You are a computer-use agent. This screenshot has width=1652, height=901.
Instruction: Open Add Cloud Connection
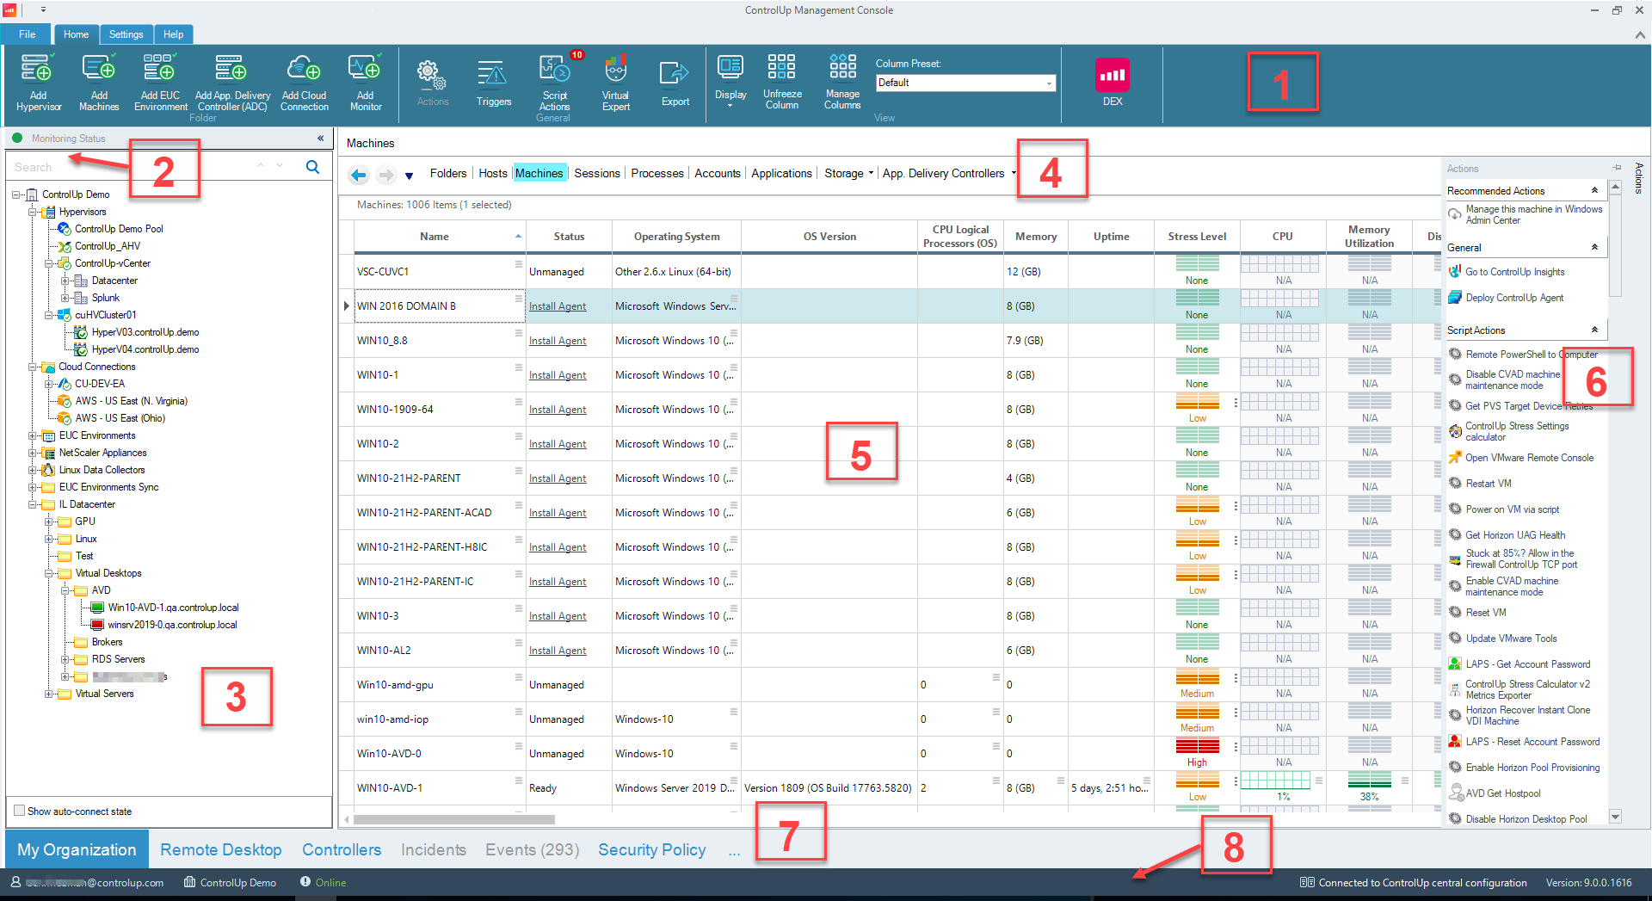(x=305, y=82)
